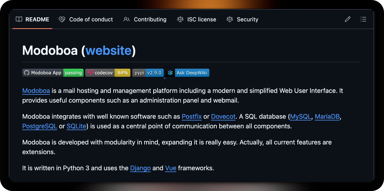Click the Contributing people icon

tap(126, 19)
